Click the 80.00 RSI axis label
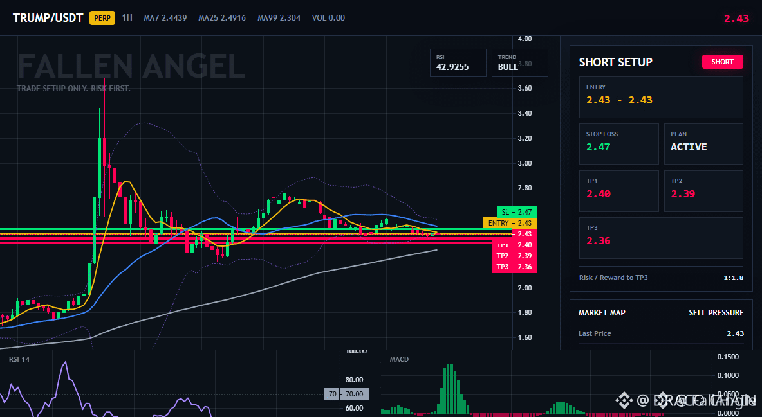The image size is (762, 417). [354, 380]
